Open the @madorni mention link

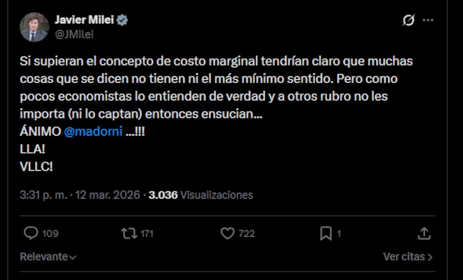click(x=93, y=132)
